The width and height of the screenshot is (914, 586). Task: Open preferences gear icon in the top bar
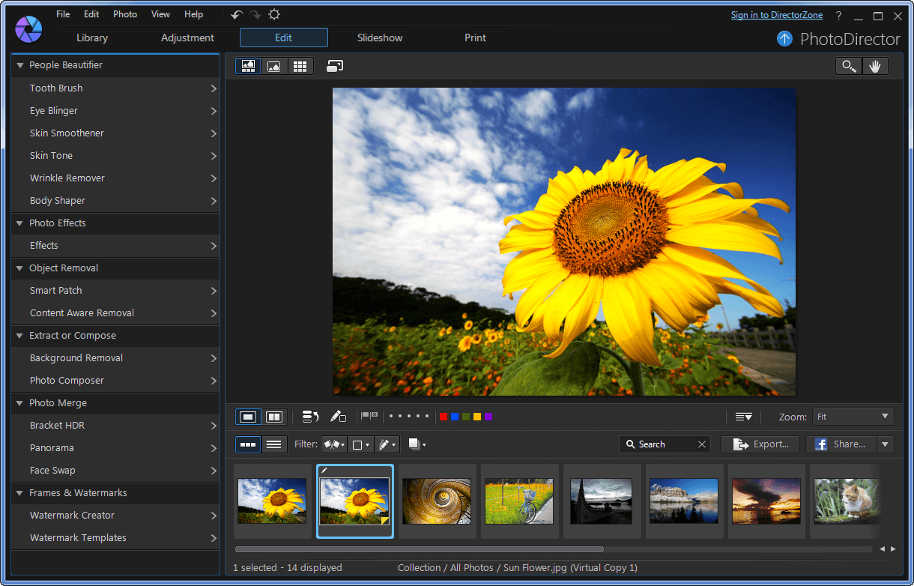click(274, 15)
